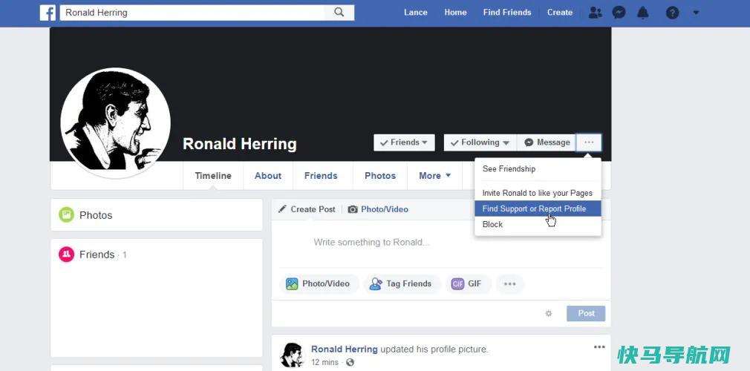Open the friend requests icon
This screenshot has height=371, width=750.
pos(596,13)
